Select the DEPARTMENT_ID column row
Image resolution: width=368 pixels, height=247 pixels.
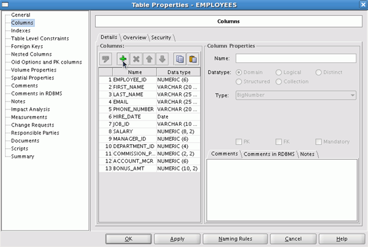tap(150, 146)
